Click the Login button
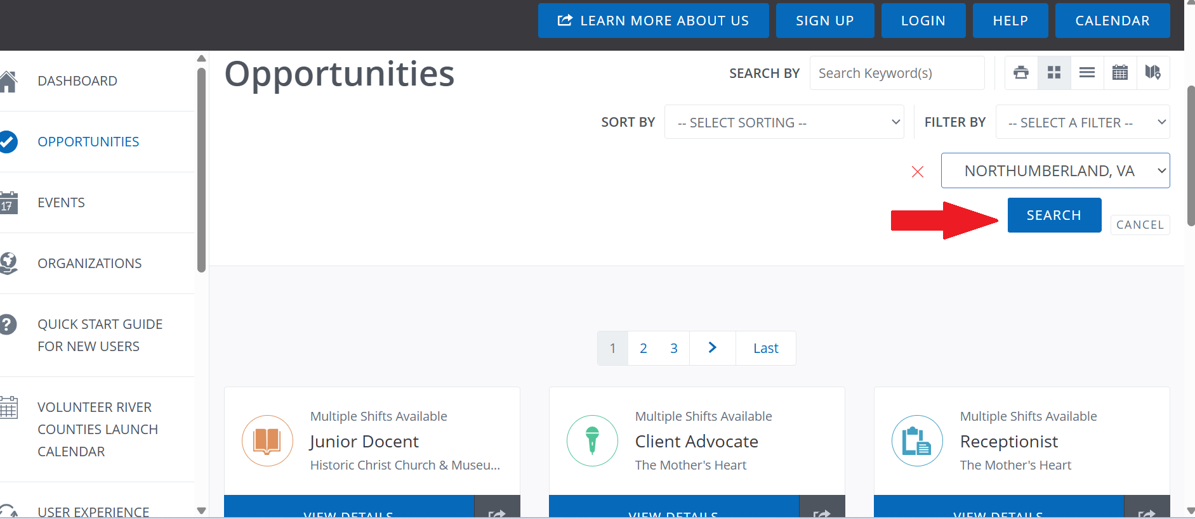This screenshot has width=1195, height=519. click(923, 20)
